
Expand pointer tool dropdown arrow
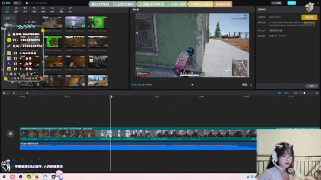[x=8, y=93]
